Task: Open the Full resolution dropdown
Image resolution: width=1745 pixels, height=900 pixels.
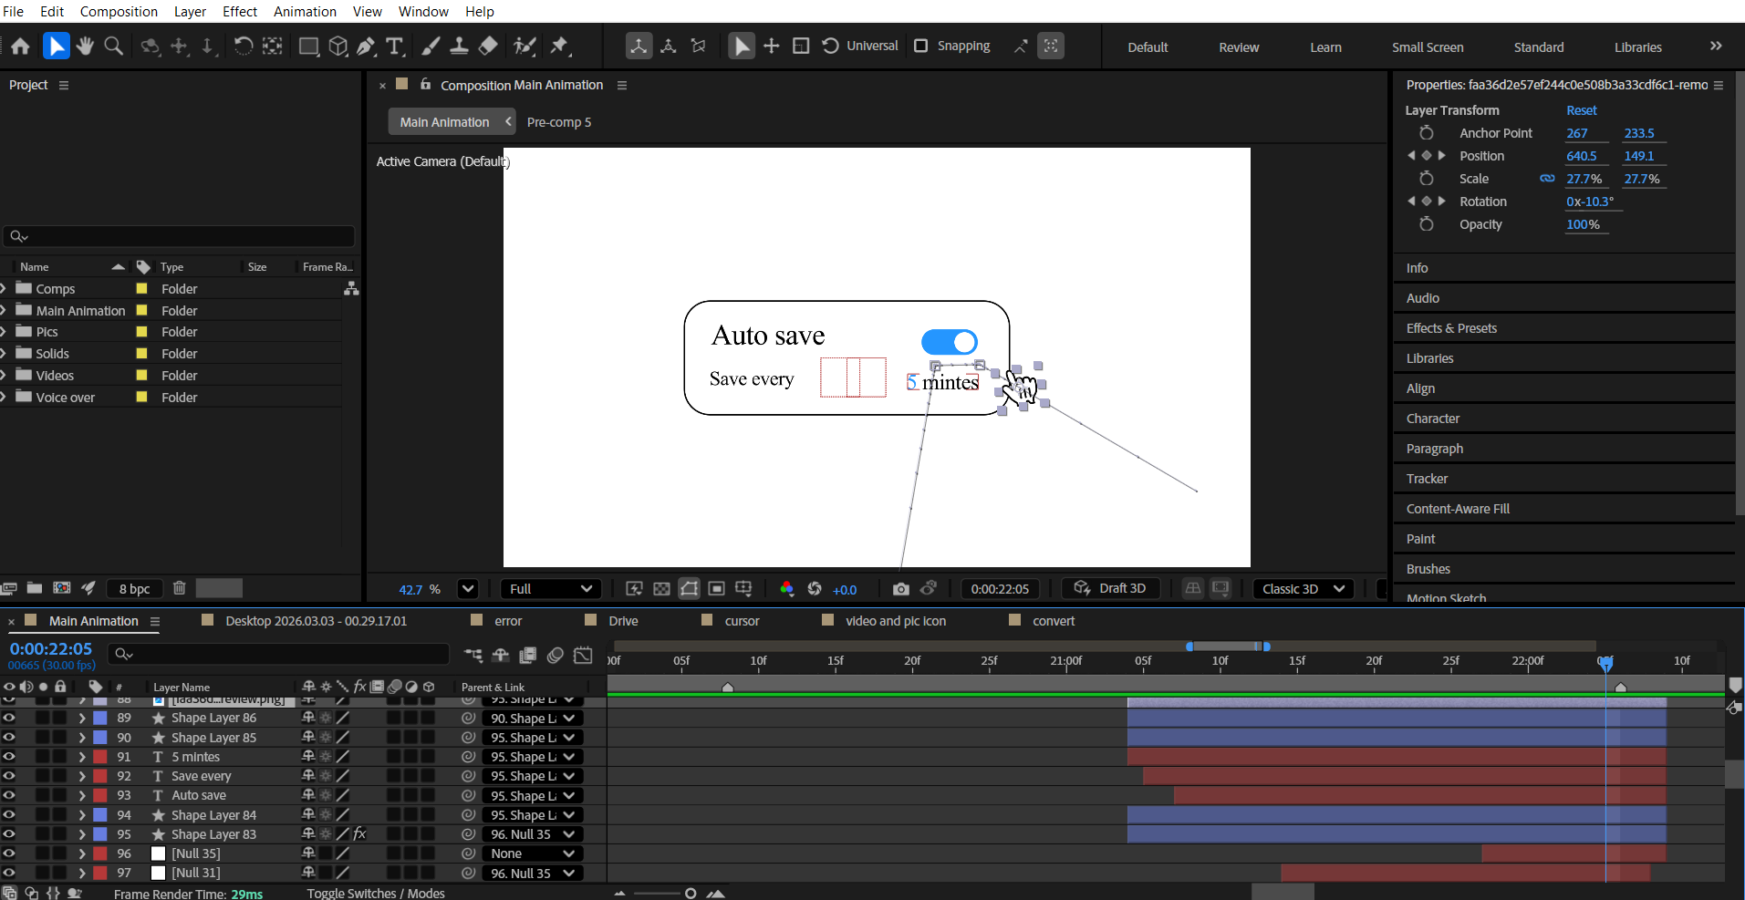Action: click(550, 589)
